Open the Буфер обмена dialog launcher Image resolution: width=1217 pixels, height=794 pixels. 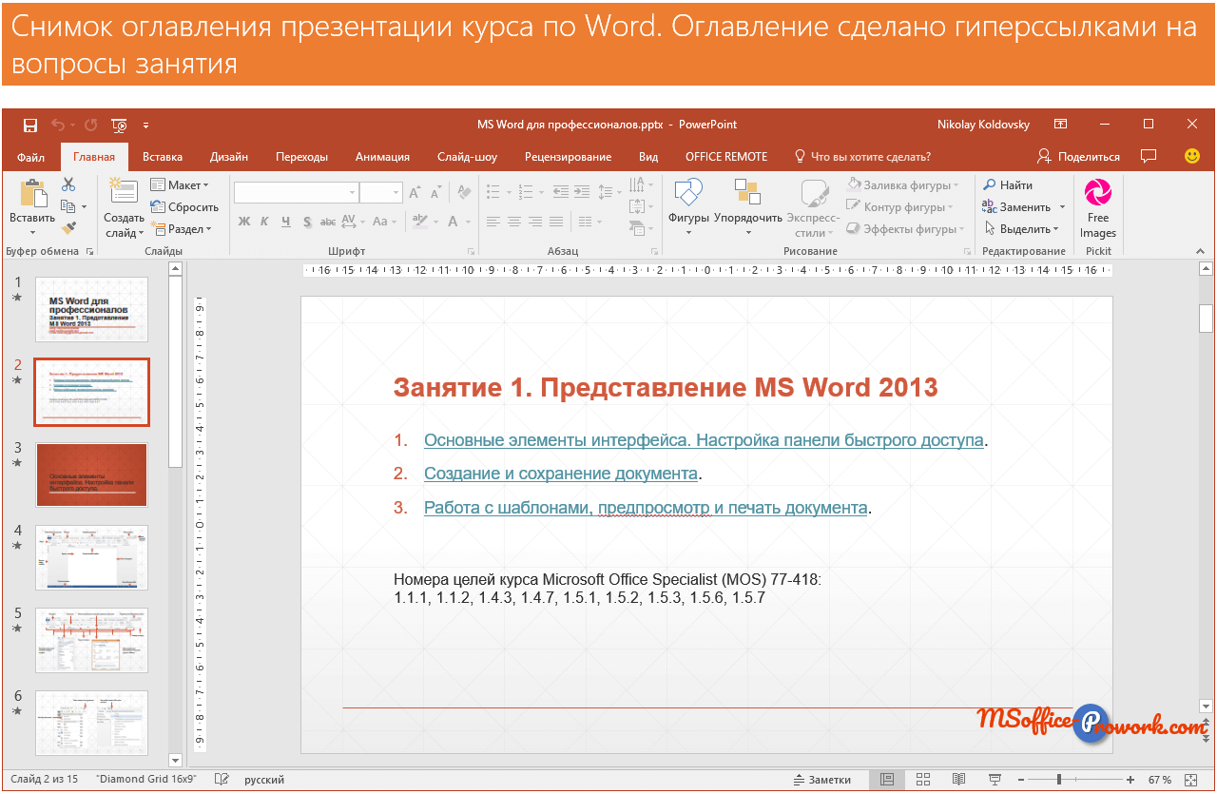click(x=90, y=251)
